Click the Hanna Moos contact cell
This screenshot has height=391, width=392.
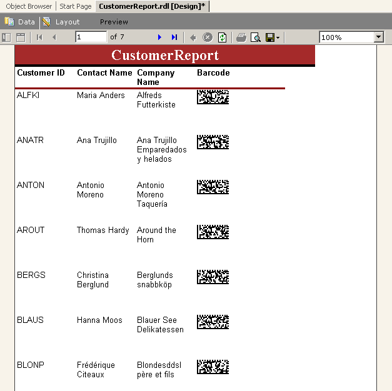[99, 320]
